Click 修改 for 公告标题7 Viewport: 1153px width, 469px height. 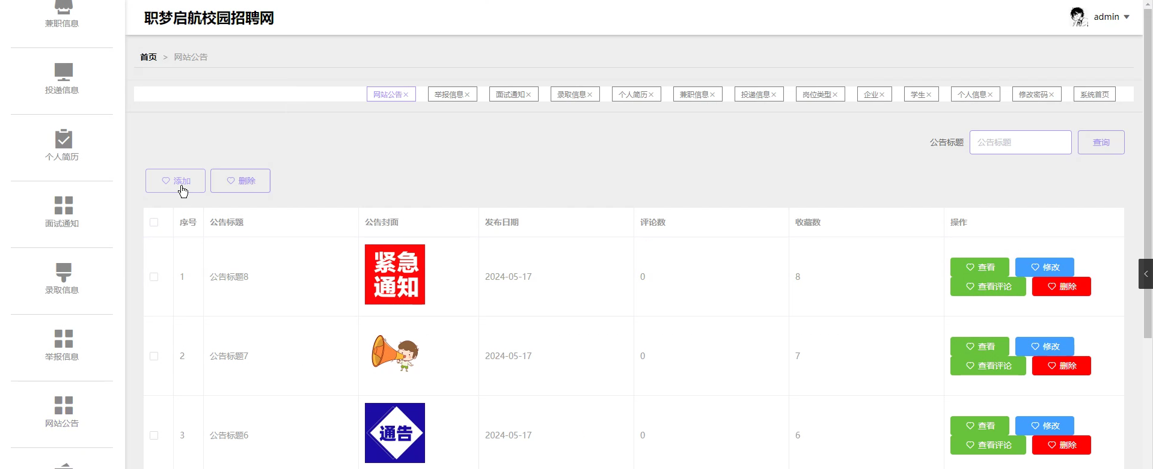click(1045, 346)
